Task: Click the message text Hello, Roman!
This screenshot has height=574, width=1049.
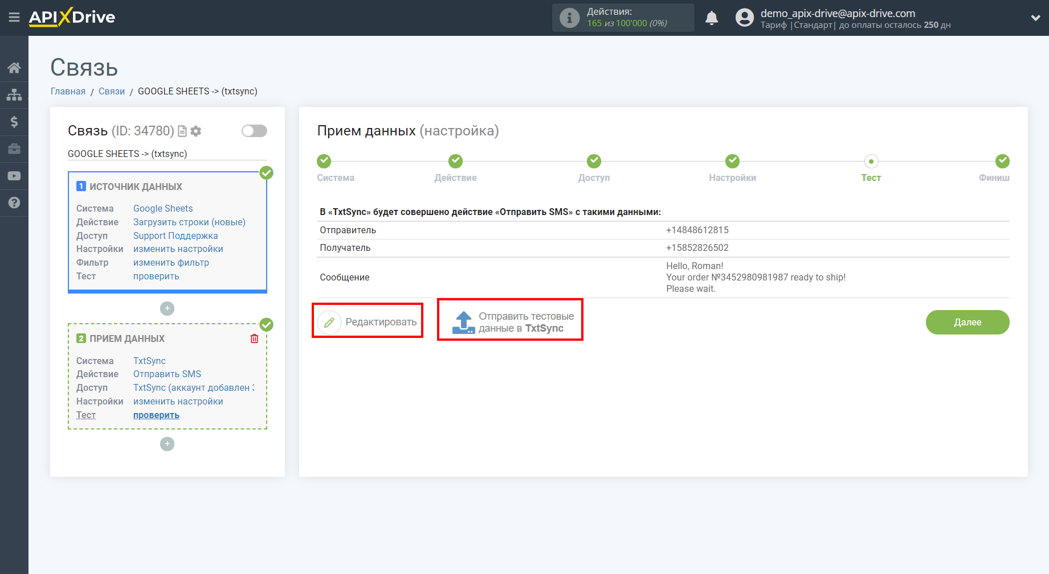Action: [x=695, y=266]
